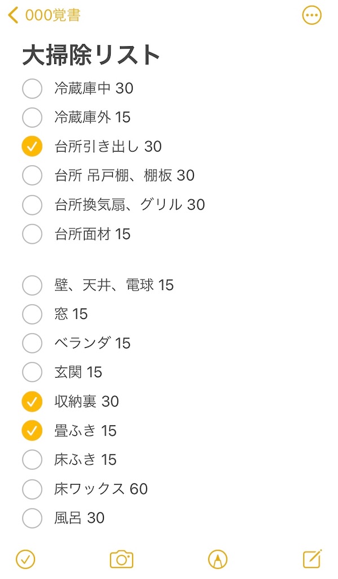Check off 冷蔵庫外 15

tap(32, 118)
